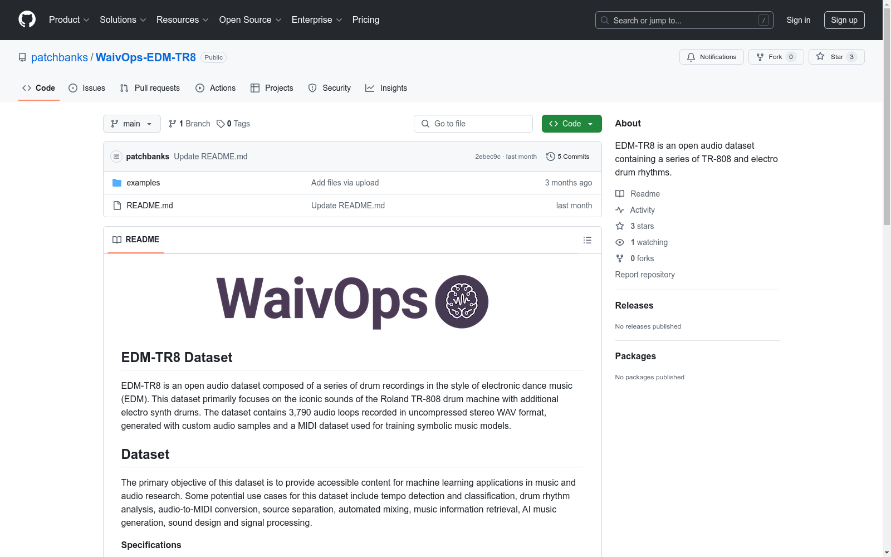Click the pulse icon beside Activity
The image size is (891, 557).
[620, 210]
